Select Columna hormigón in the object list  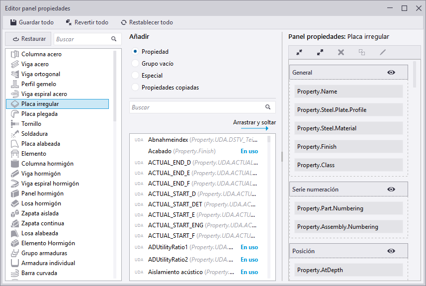tap(47, 164)
